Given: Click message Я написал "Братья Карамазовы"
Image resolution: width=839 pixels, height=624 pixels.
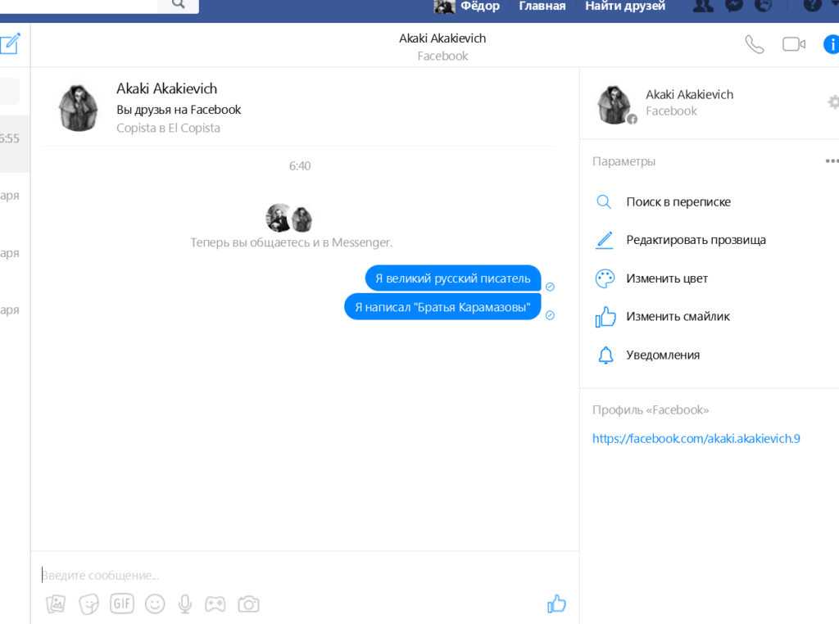Looking at the screenshot, I should point(442,307).
